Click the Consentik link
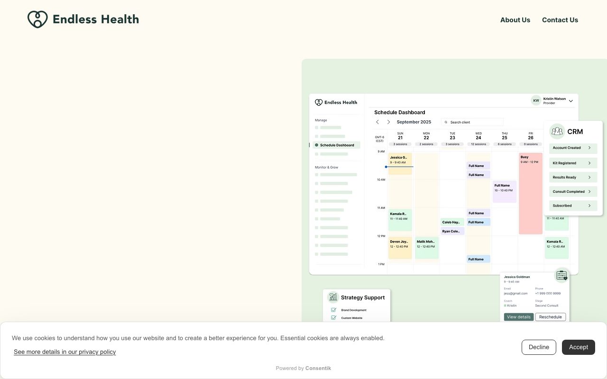This screenshot has height=379, width=607. [318, 368]
